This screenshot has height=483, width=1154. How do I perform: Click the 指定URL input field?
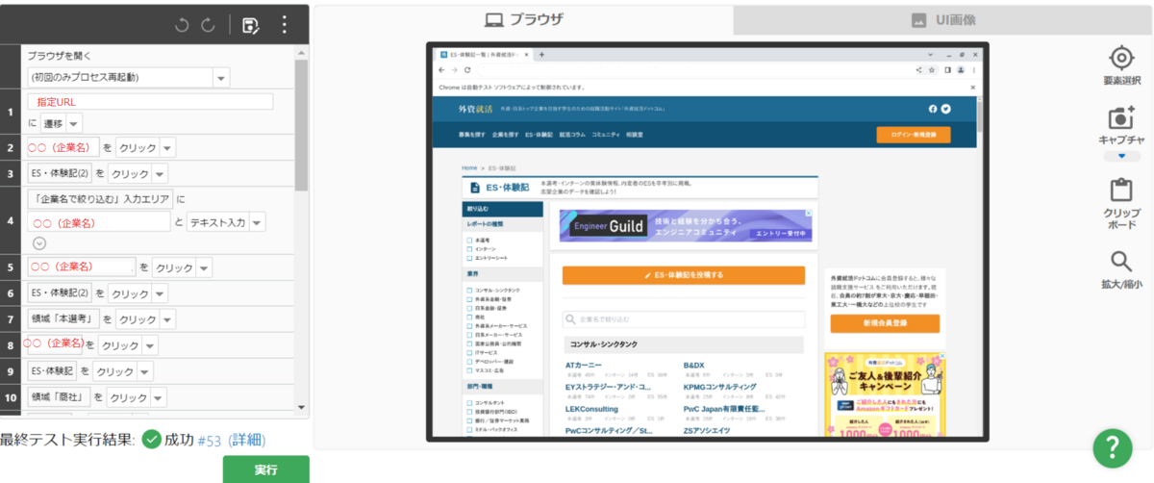(x=150, y=102)
